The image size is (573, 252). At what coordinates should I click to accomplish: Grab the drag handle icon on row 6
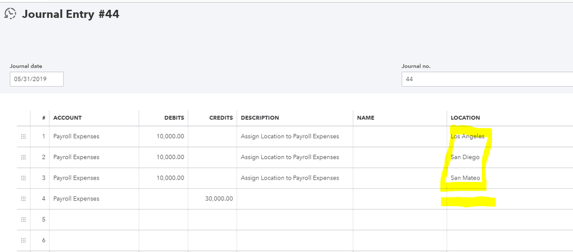(24, 240)
